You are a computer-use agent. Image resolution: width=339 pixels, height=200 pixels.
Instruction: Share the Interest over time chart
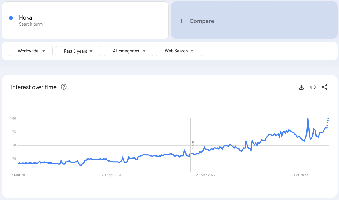tap(325, 87)
